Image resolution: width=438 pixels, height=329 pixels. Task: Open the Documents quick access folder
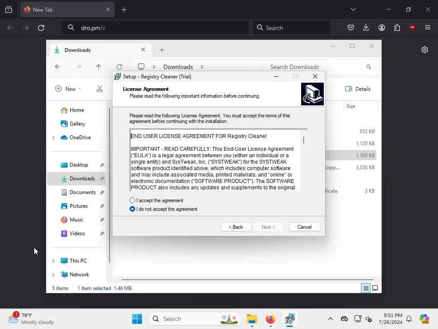point(79,192)
